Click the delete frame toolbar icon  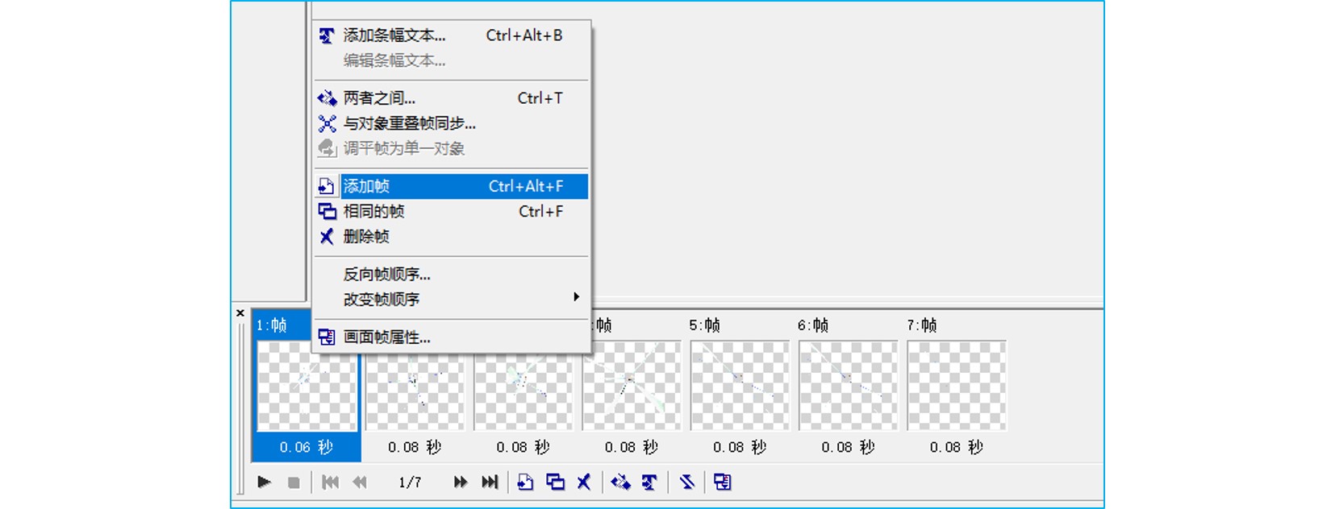pyautogui.click(x=584, y=482)
